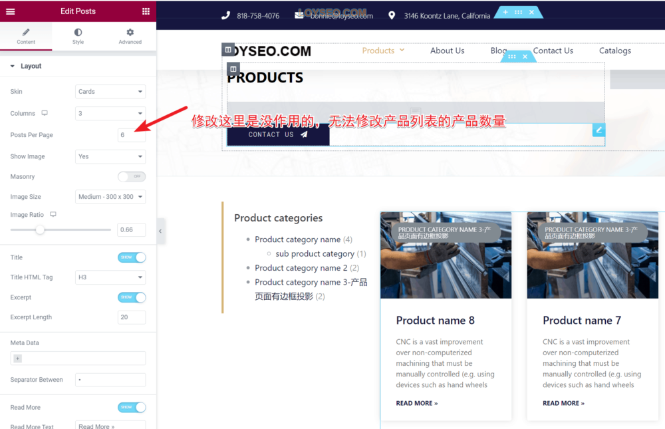
Task: Click the email envelope icon
Action: 299,15
